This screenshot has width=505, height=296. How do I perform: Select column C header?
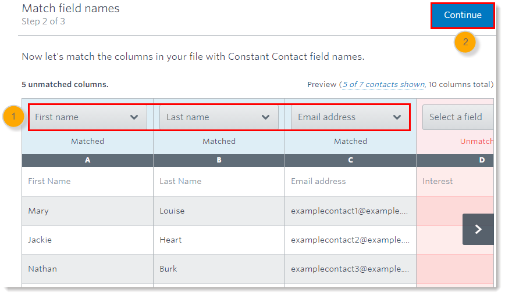(x=350, y=160)
